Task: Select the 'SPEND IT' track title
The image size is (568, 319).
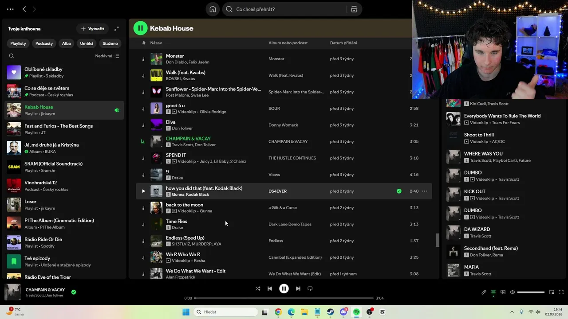Action: pos(176,155)
